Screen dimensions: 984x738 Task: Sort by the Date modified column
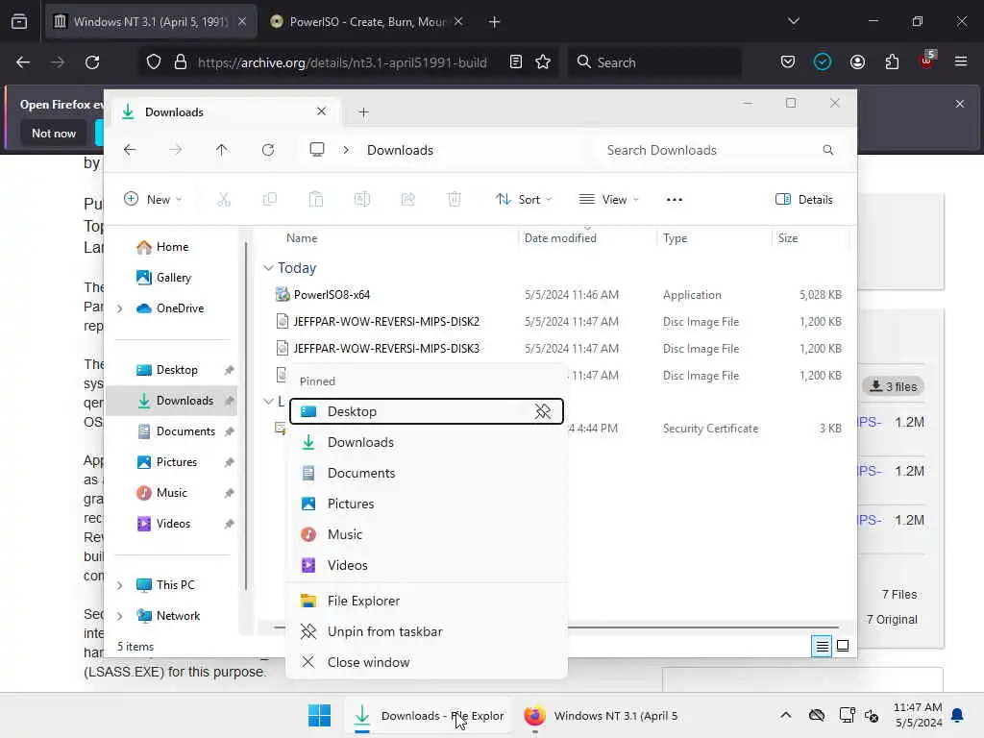coord(560,238)
